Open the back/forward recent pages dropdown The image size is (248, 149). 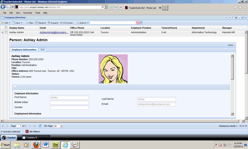tap(13, 7)
